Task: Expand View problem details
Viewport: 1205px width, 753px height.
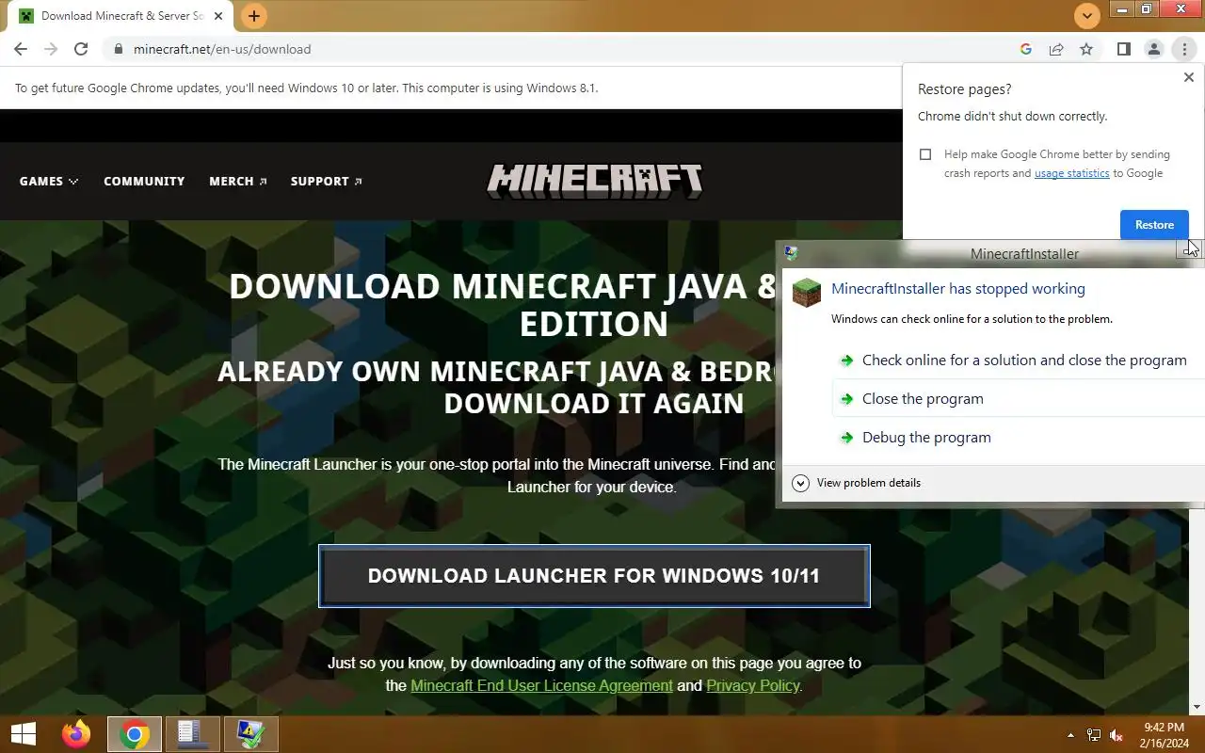Action: coord(857,483)
